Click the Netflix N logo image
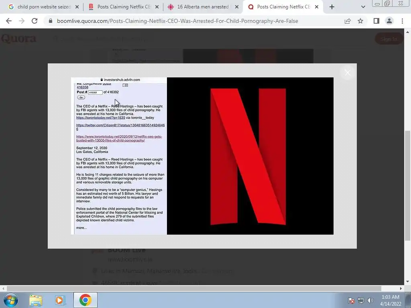Image resolution: width=411 pixels, height=308 pixels. pyautogui.click(x=250, y=156)
